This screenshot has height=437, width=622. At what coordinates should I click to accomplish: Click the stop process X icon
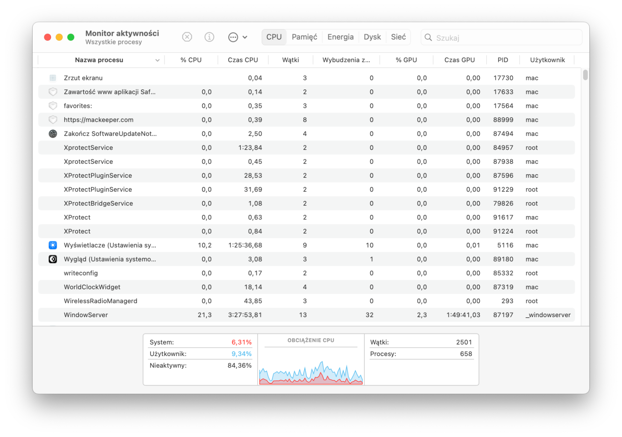(187, 37)
